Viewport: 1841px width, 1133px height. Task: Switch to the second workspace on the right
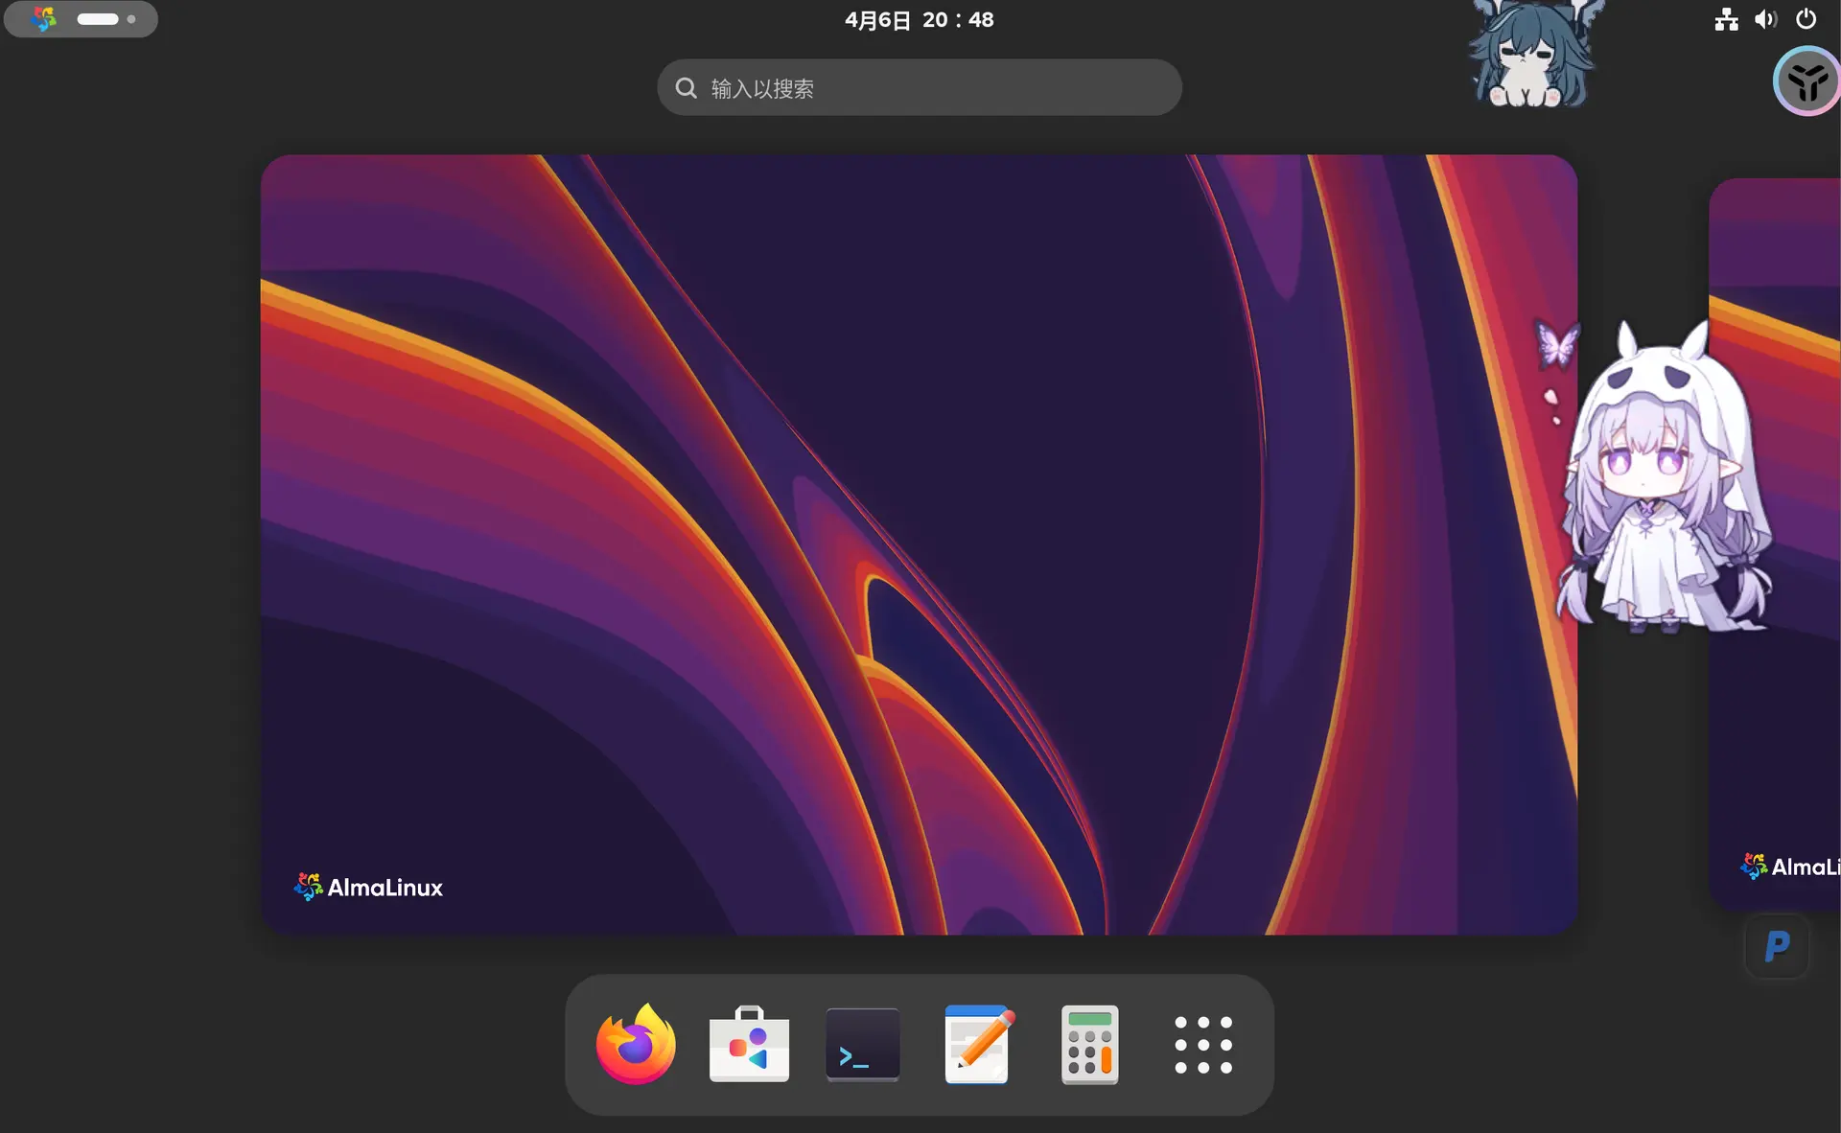coord(1775,544)
